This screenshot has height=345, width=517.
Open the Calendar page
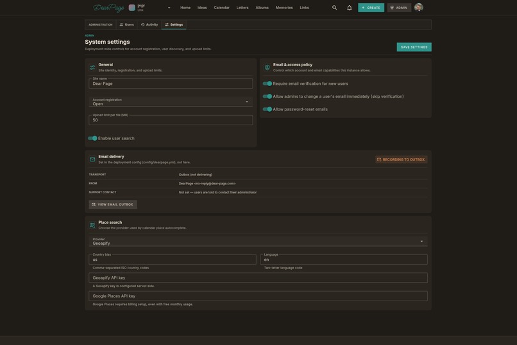(x=221, y=8)
